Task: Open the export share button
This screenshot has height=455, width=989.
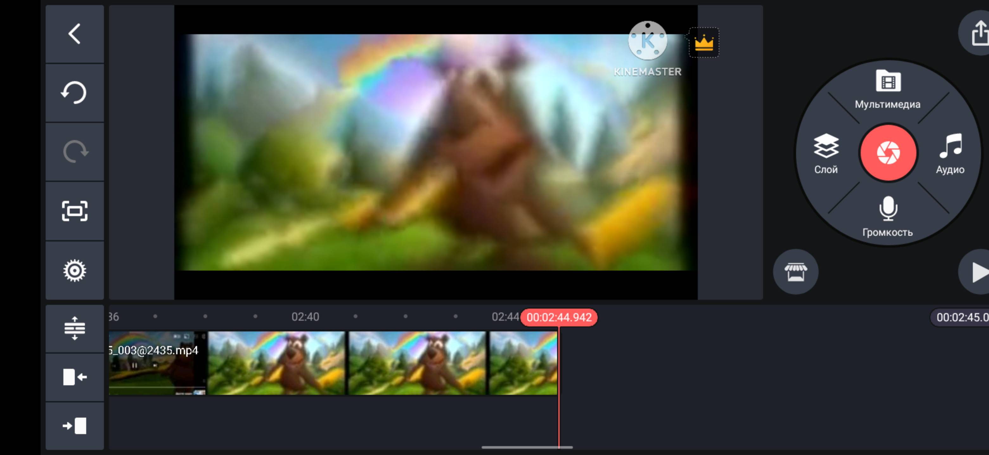Action: click(978, 34)
